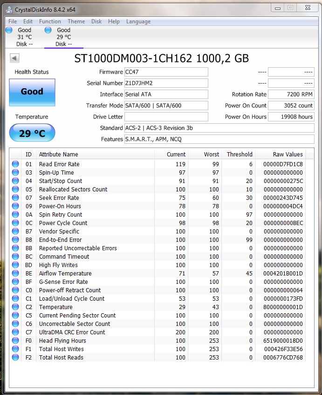
Task: Click status orb of End-to-End Error row
Action: pyautogui.click(x=15, y=240)
